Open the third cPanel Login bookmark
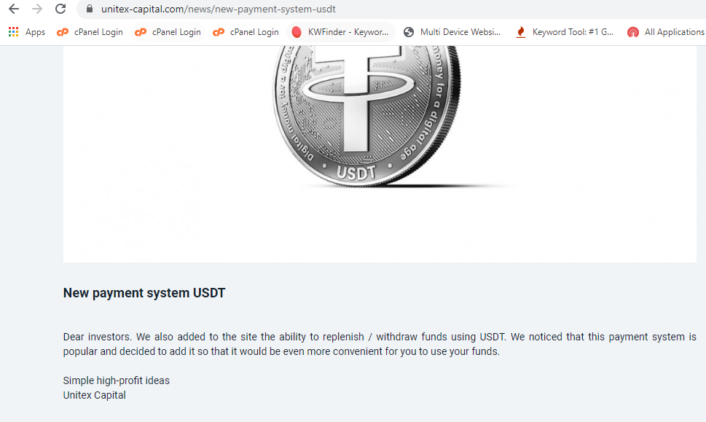This screenshot has height=422, width=706. 246,32
